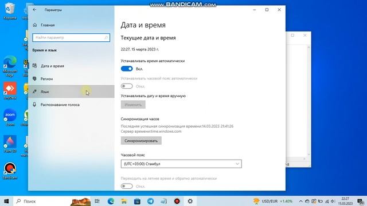367x206 pixels.
Task: Open the Windows Start menu
Action: click(6, 201)
